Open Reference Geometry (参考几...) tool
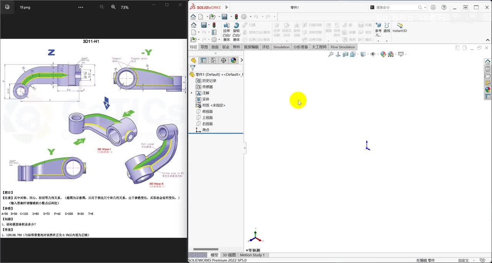 (378, 30)
